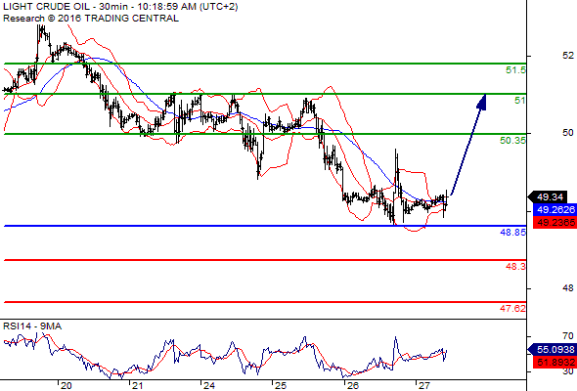Click the 51.5 green resistance label
577x391 pixels.
[515, 69]
